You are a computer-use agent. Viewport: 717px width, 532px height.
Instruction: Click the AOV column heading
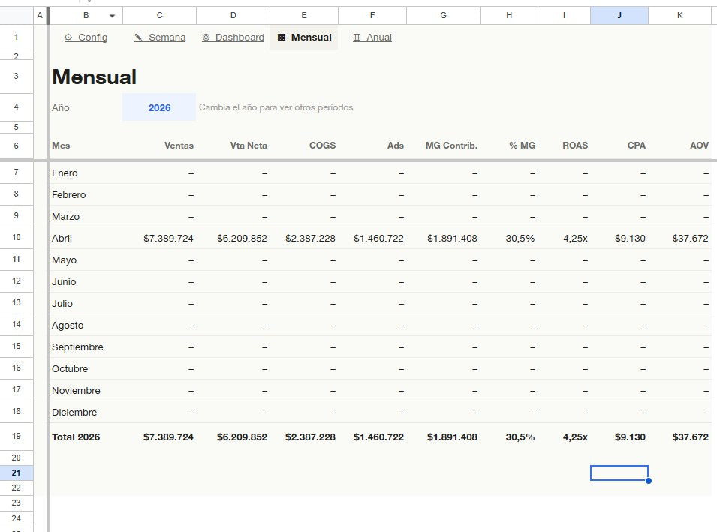click(699, 146)
